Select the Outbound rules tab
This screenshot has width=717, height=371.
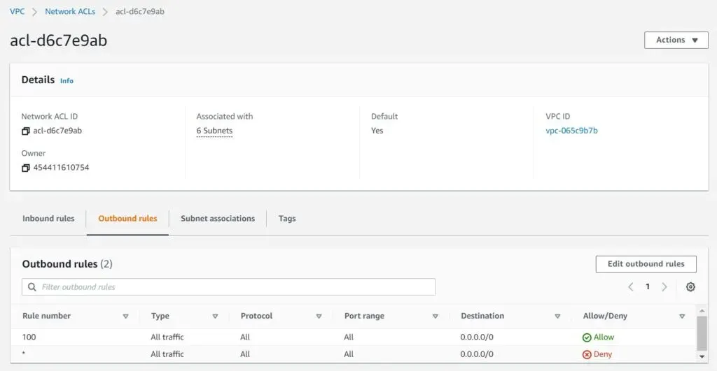pos(127,219)
